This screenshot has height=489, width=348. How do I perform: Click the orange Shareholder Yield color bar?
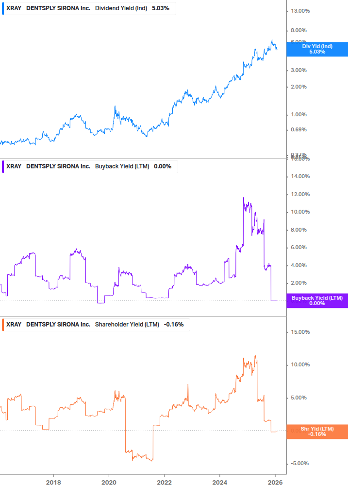coord(3,325)
